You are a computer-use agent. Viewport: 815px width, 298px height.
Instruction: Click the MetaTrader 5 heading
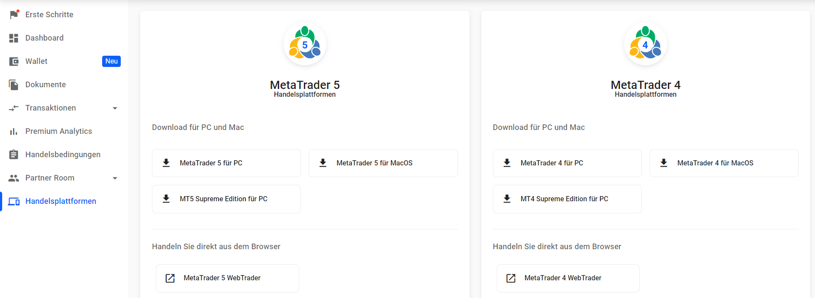(x=305, y=85)
